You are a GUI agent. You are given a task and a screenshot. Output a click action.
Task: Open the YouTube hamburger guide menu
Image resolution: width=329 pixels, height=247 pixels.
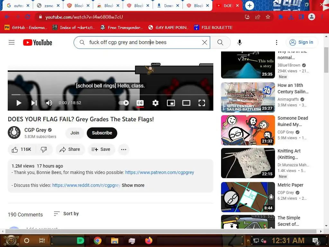(x=12, y=42)
